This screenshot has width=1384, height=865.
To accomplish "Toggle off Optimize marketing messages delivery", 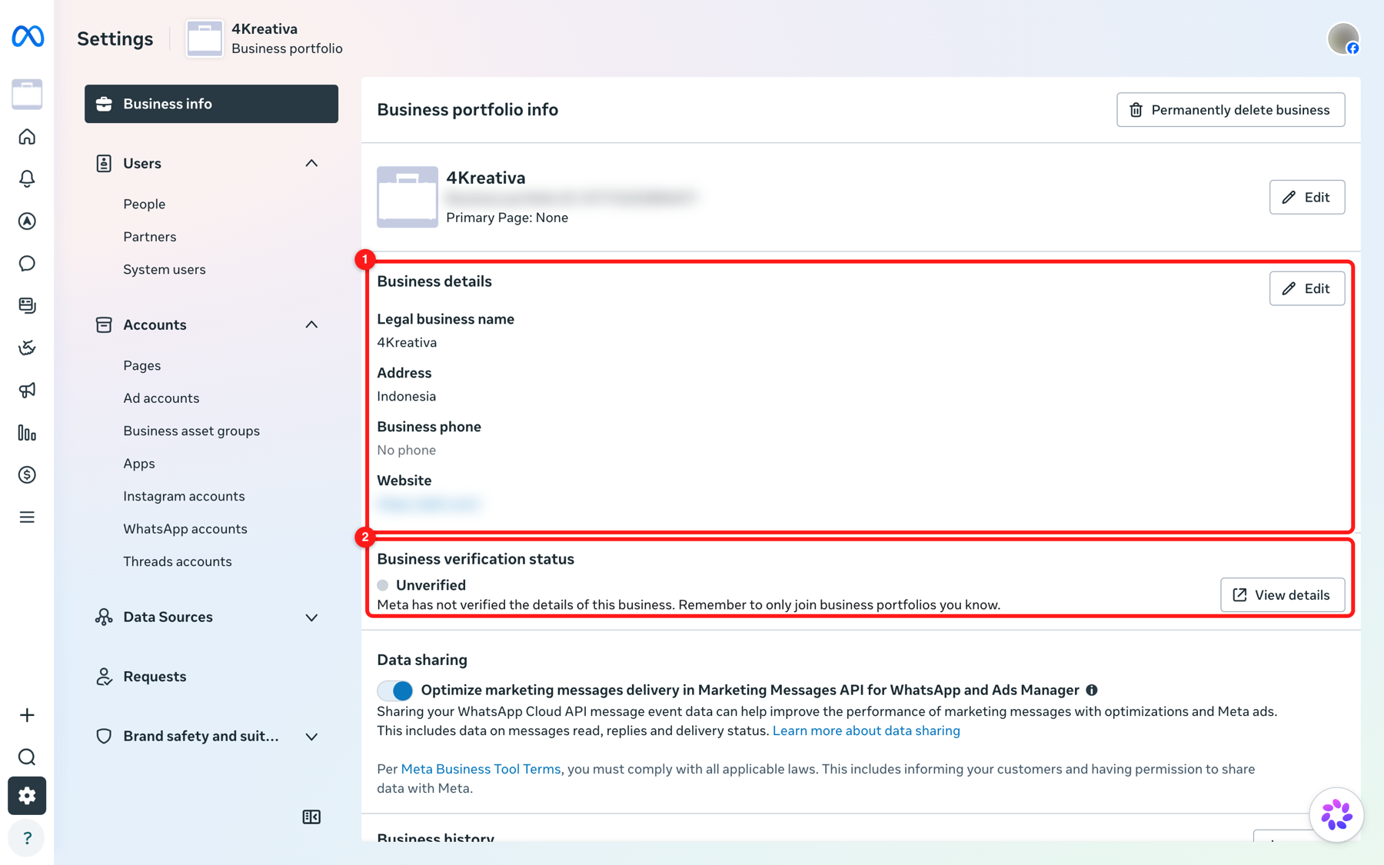I will tap(395, 690).
